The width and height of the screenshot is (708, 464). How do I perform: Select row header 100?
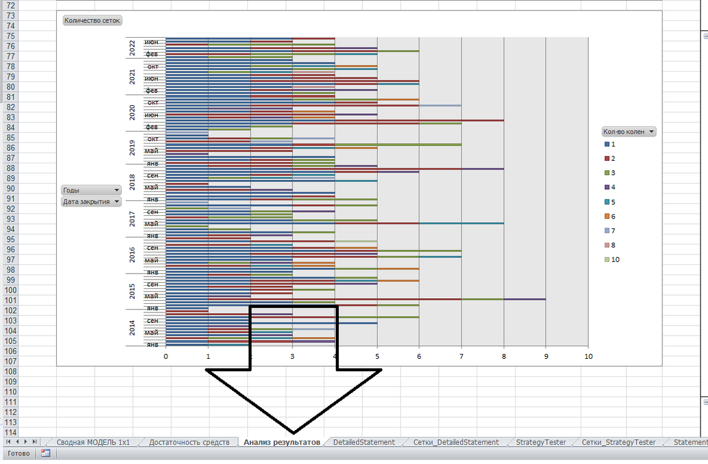(11, 290)
